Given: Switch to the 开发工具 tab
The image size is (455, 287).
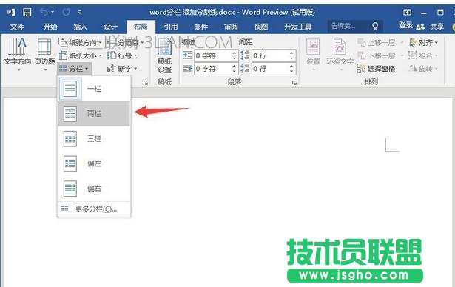Looking at the screenshot, I should click(297, 27).
